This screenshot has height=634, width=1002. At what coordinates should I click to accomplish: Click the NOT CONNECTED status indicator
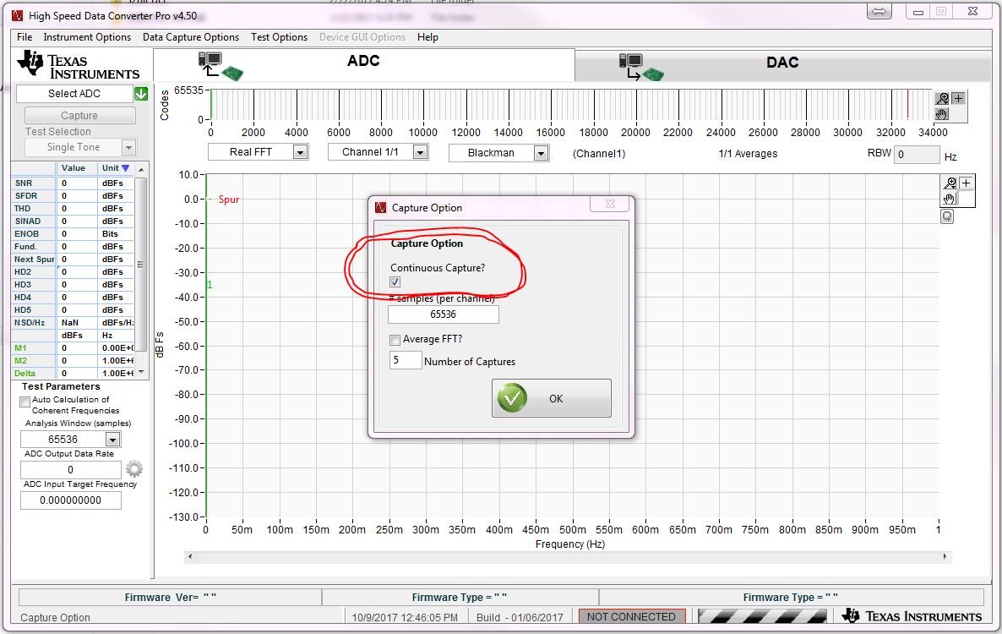[x=631, y=617]
